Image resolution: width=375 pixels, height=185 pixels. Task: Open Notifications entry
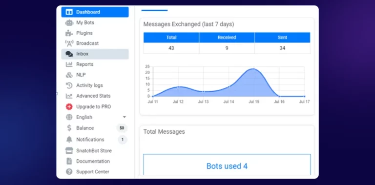click(90, 139)
